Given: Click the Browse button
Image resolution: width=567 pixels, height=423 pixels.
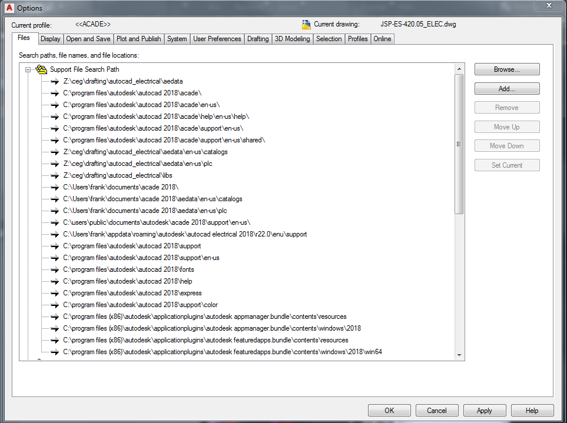Looking at the screenshot, I should pyautogui.click(x=506, y=69).
